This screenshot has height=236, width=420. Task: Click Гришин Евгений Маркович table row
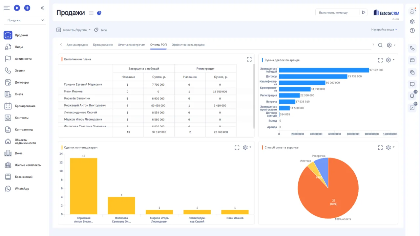[x=147, y=84]
